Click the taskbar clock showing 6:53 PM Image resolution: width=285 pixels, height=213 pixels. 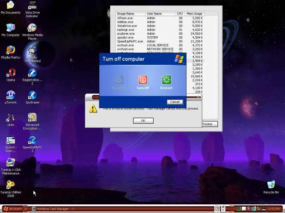274,209
